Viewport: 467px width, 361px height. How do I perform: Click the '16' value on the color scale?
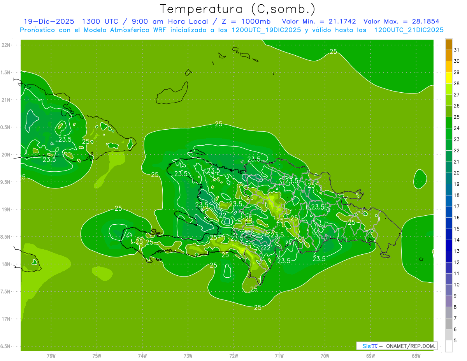tap(456, 218)
